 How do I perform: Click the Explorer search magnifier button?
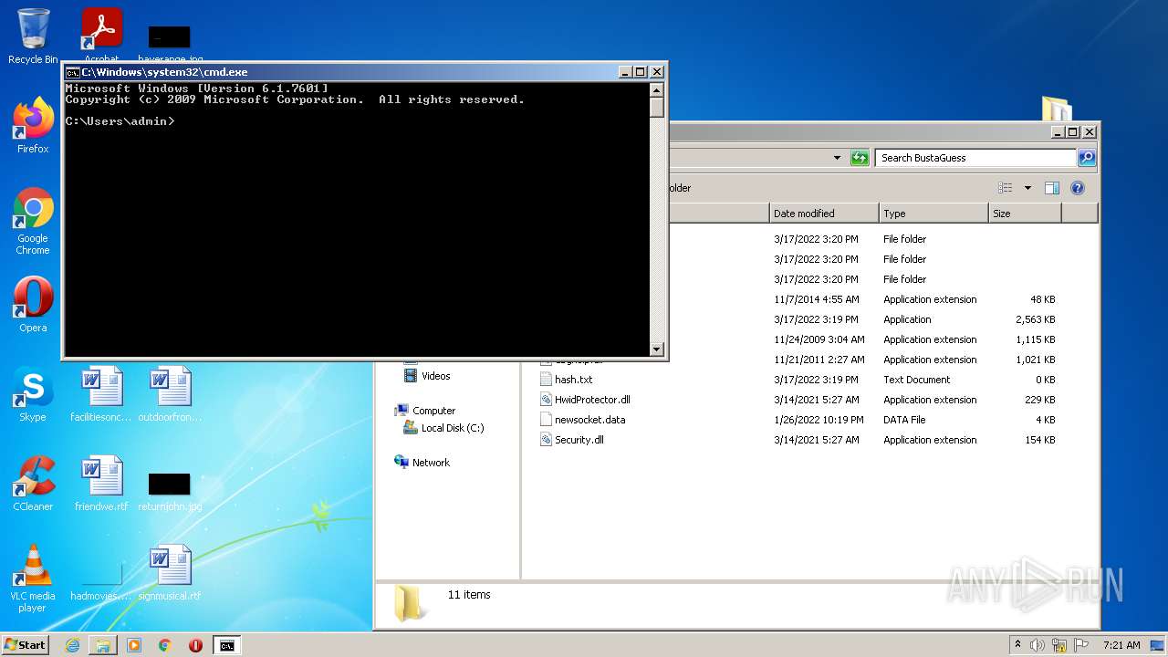tap(1086, 158)
